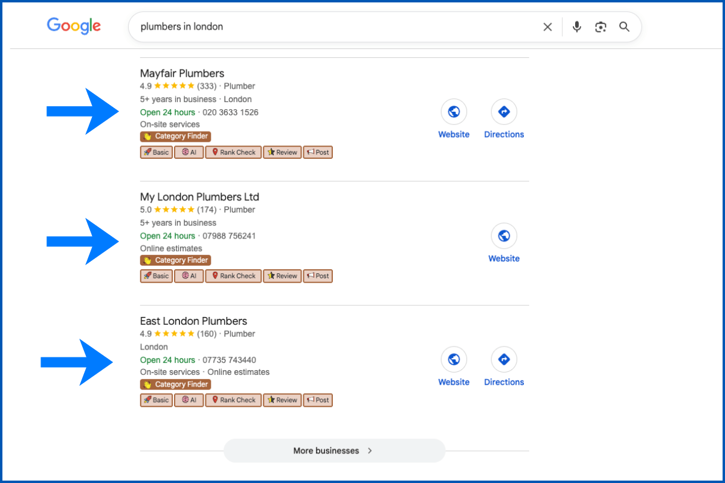The image size is (725, 483).
Task: Click the magnifying glass search icon
Action: [625, 27]
